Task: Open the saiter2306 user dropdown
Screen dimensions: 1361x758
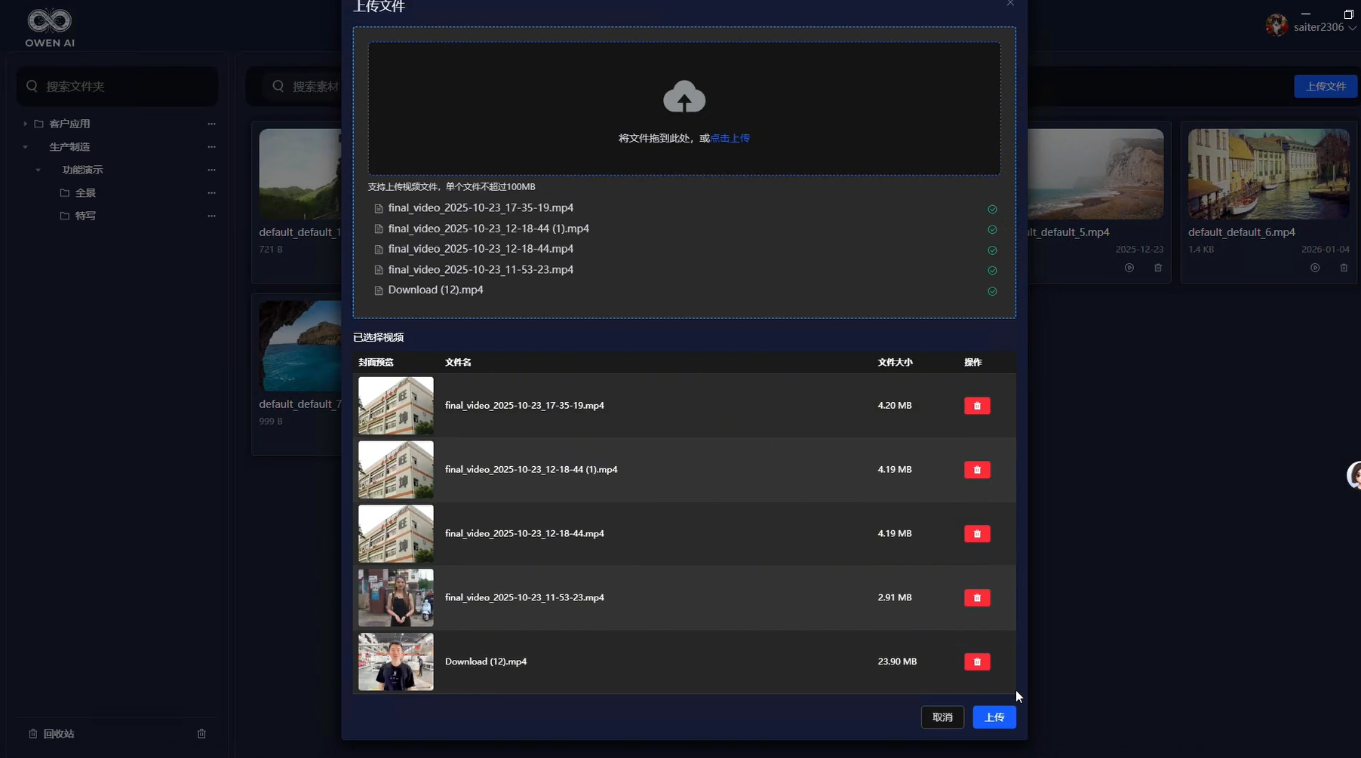Action: pos(1318,27)
